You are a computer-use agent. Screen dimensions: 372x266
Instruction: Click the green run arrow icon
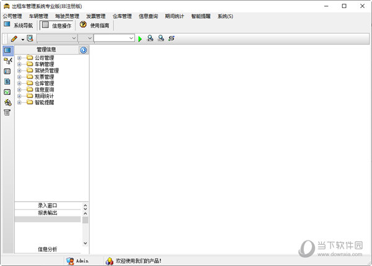(x=140, y=38)
